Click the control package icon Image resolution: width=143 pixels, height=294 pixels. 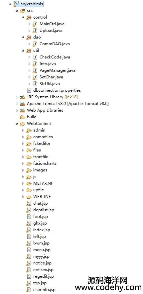pos(29,17)
